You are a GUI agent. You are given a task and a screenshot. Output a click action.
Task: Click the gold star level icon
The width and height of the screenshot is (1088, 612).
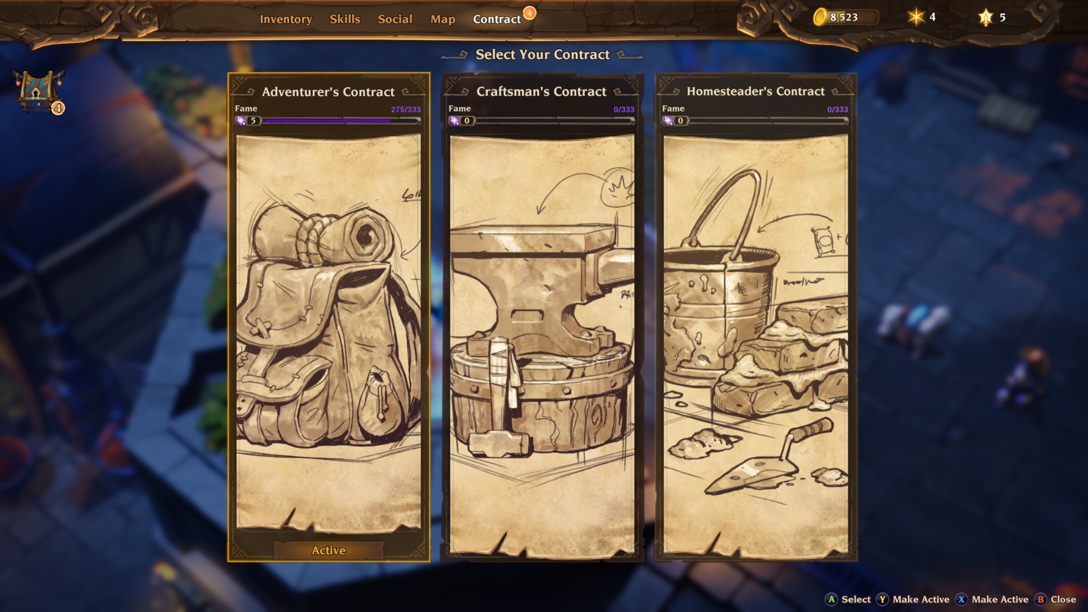point(985,18)
